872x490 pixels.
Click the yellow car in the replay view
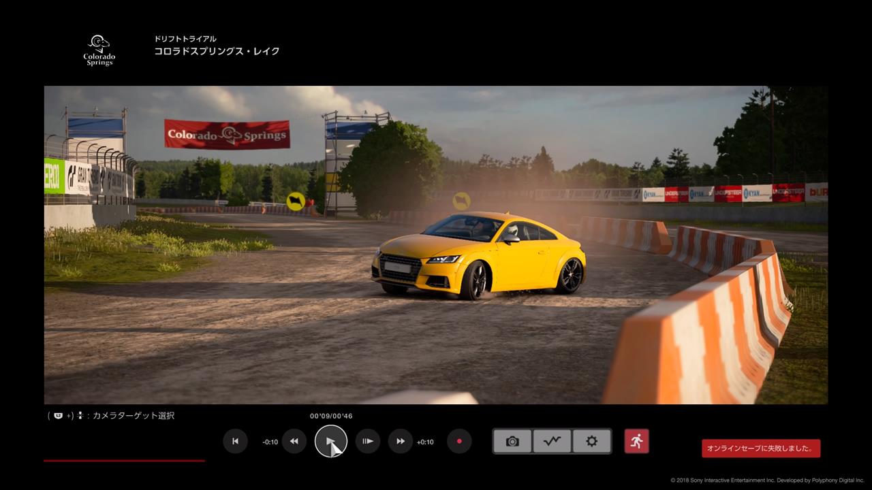coord(478,255)
